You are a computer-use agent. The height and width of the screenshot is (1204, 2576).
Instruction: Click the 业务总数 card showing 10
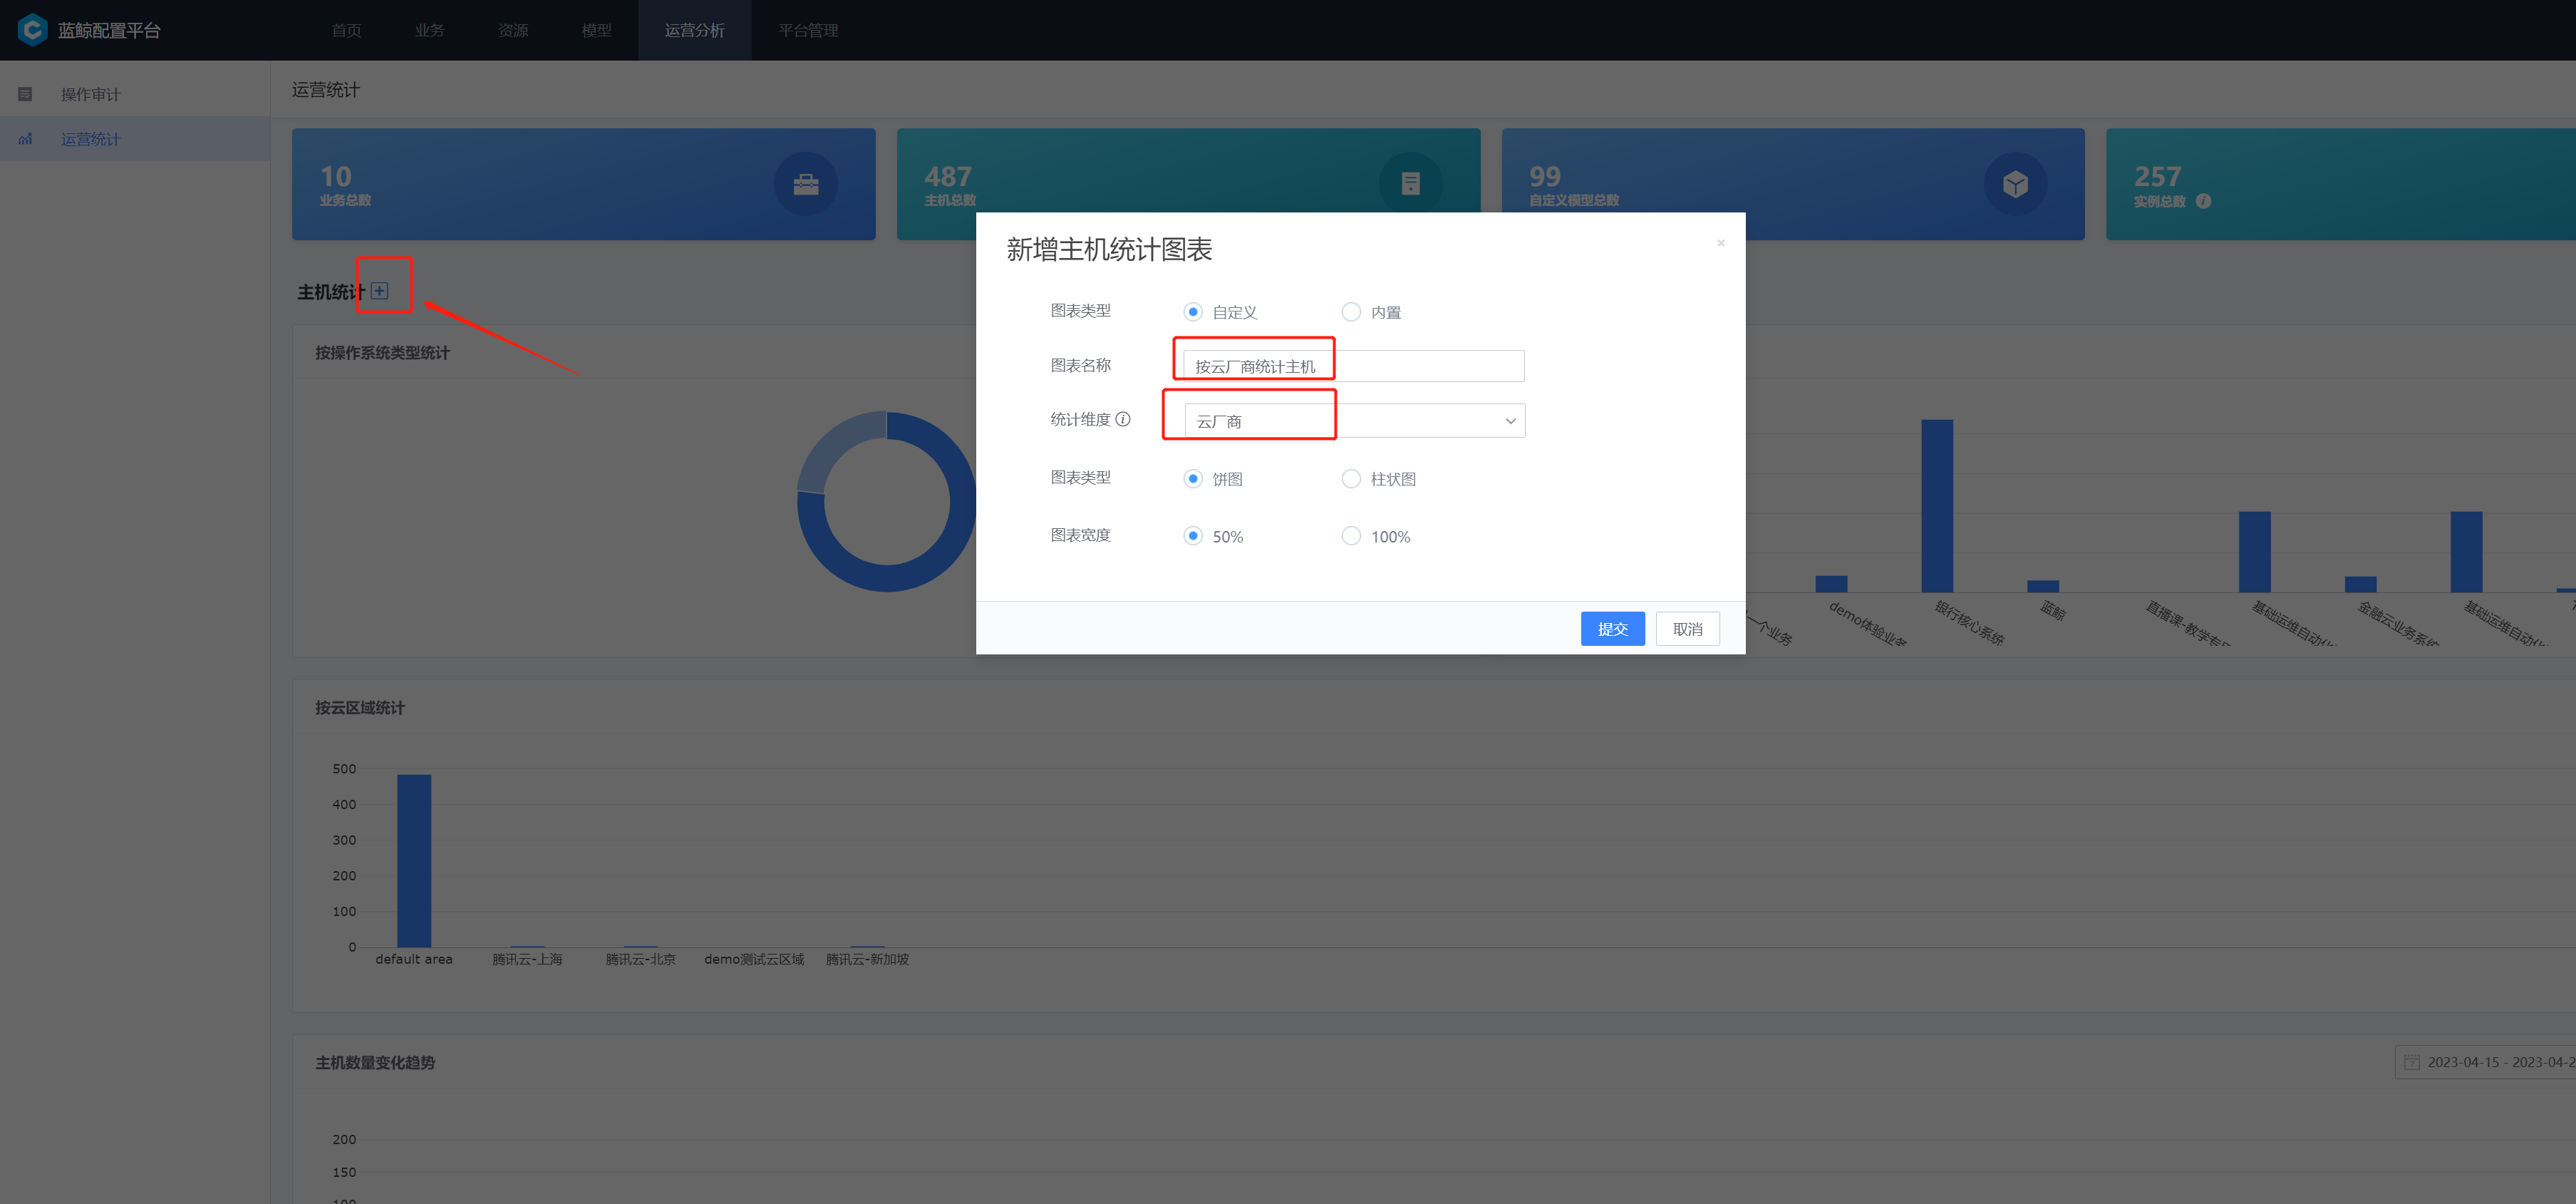(584, 184)
